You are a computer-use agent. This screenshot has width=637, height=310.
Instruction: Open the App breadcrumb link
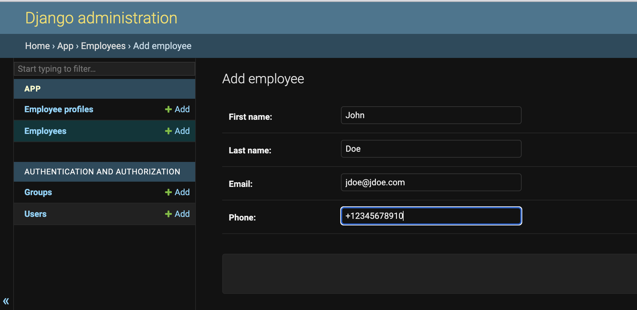(x=65, y=46)
